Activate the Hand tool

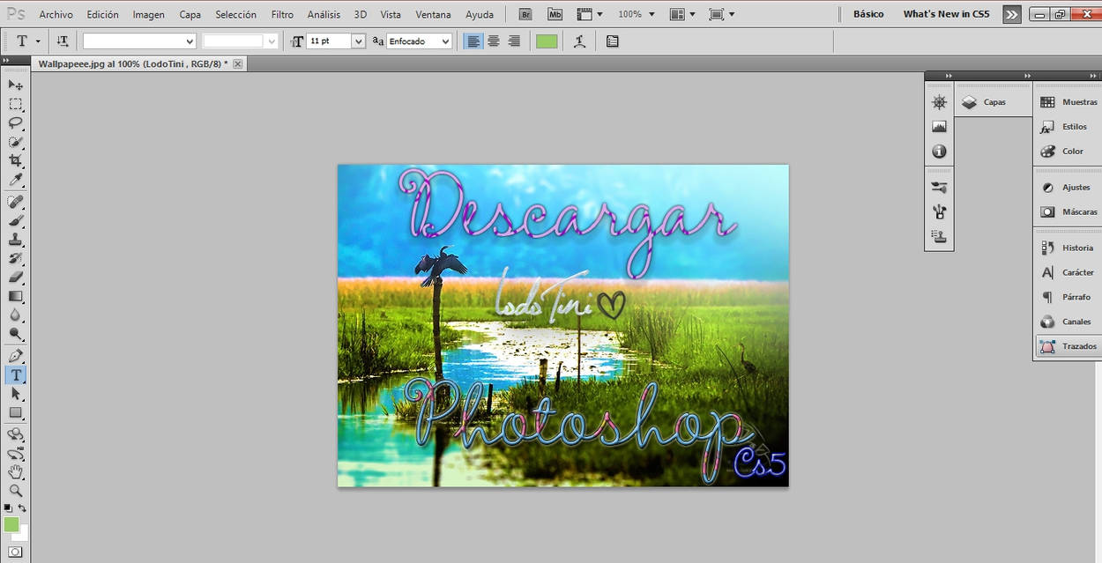click(x=16, y=472)
